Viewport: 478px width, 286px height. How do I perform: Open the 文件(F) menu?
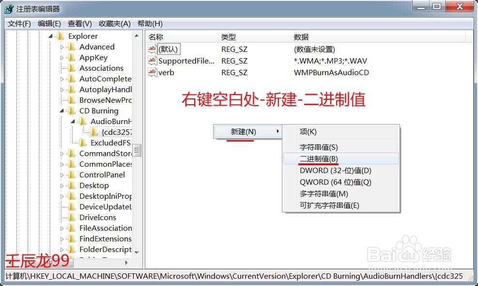tap(19, 23)
